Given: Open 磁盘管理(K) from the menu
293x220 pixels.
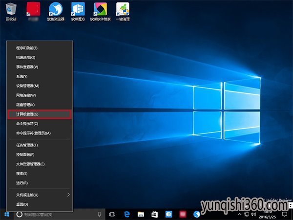Looking at the screenshot, I should pos(40,105).
